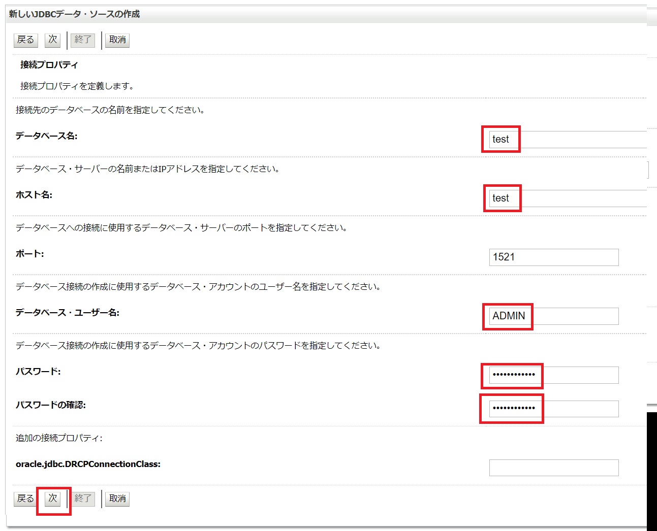Click the top 戻る (Back) button
Screen dimensions: 657x531
[25, 40]
